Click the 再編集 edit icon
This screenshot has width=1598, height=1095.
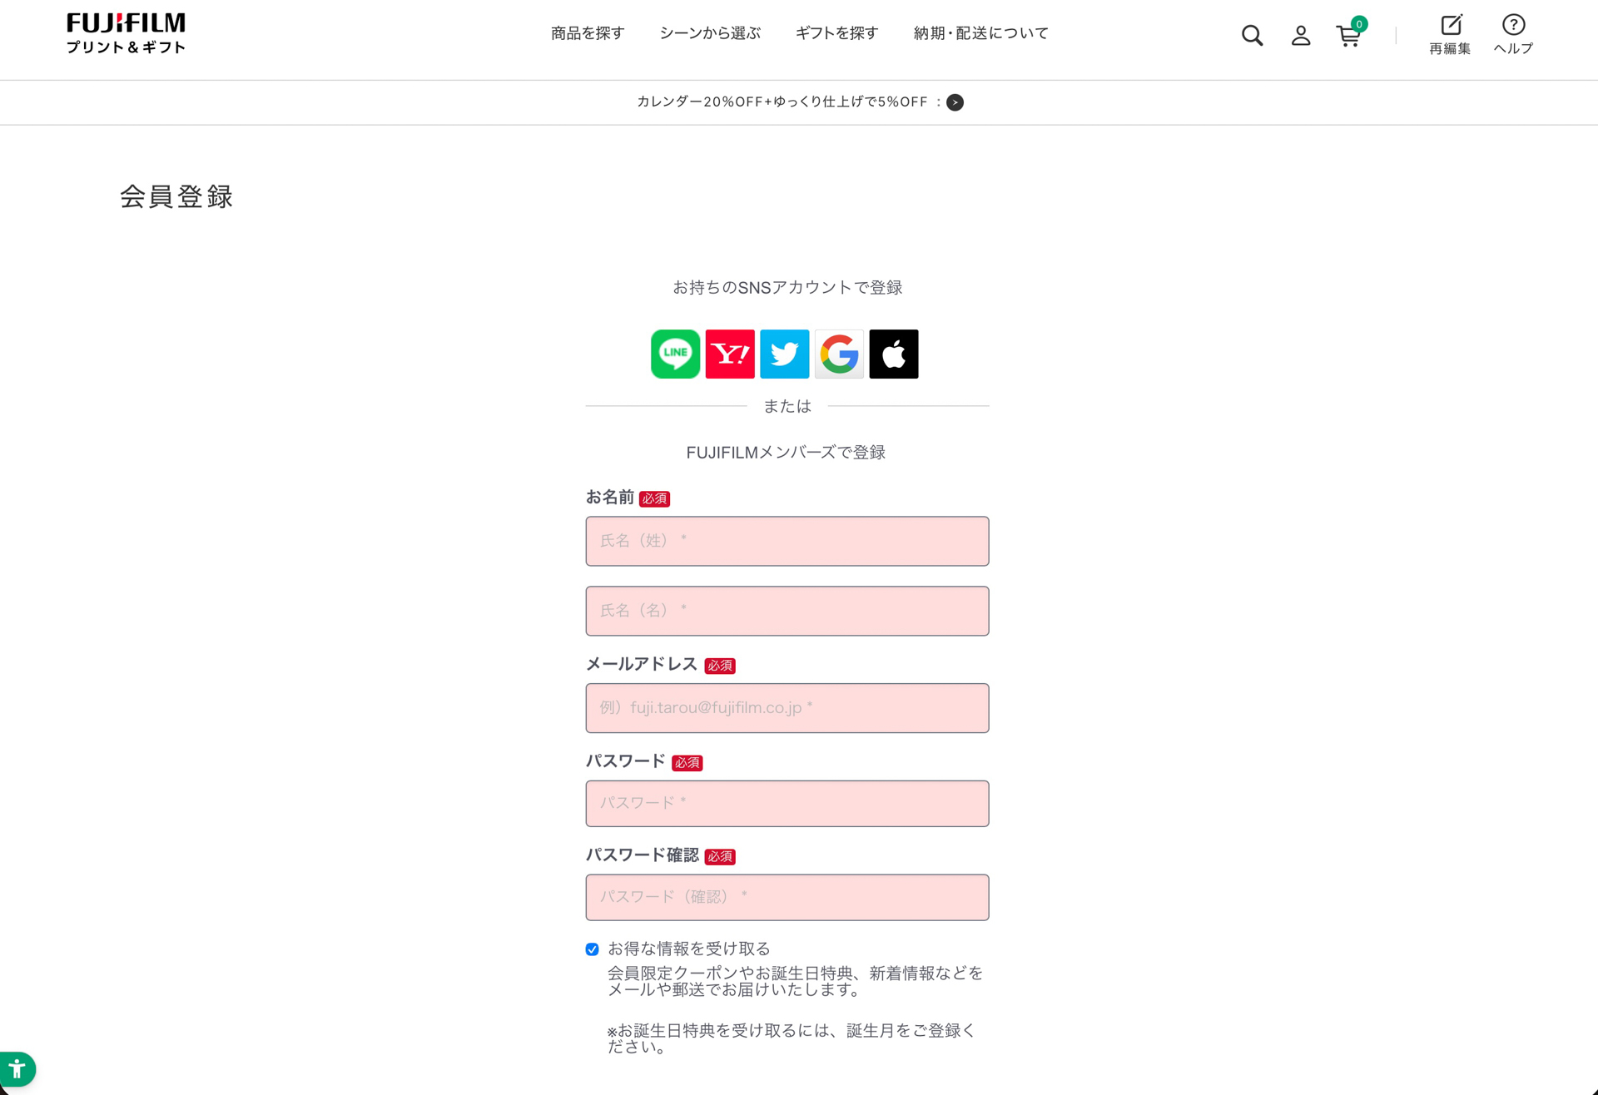tap(1450, 35)
